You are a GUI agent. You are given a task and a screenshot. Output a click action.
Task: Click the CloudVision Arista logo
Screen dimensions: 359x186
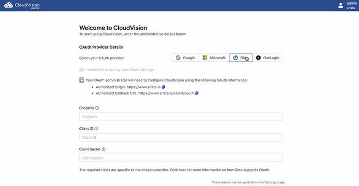[22, 5]
